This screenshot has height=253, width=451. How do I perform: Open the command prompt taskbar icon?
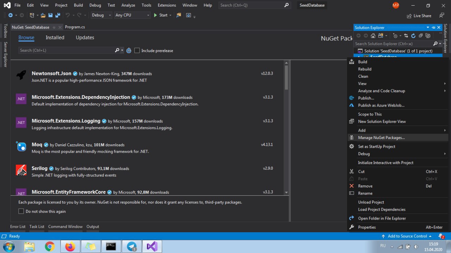coord(111,247)
